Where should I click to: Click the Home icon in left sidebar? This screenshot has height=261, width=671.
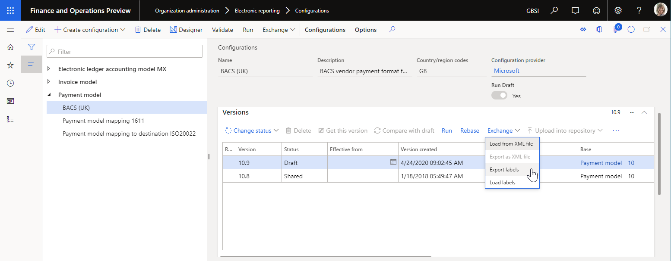click(10, 47)
